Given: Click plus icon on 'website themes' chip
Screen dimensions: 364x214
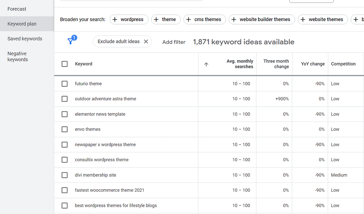Looking at the screenshot, I should (x=303, y=19).
